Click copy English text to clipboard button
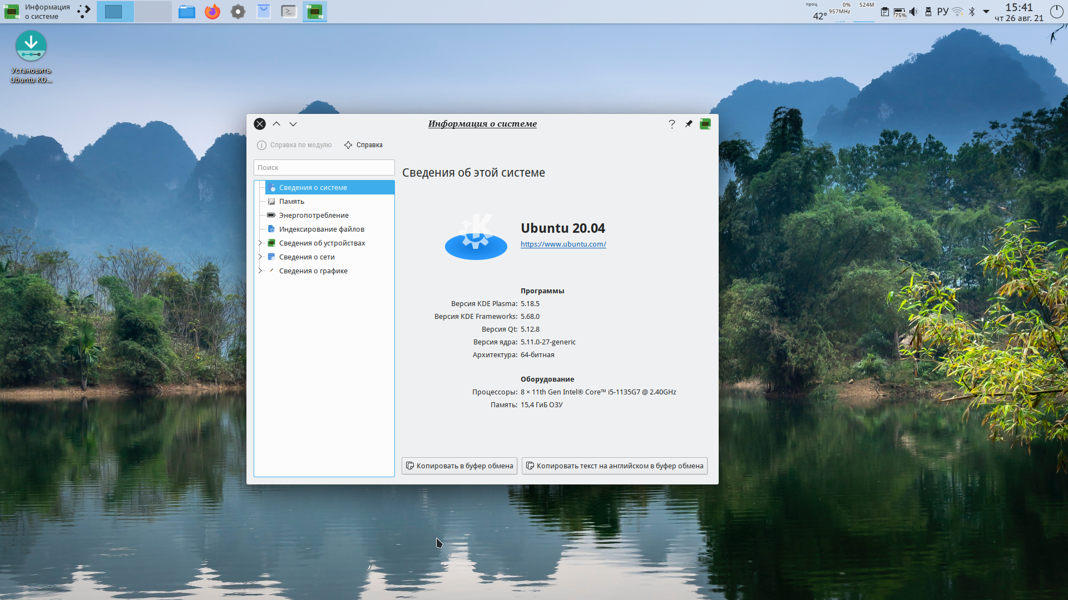Image resolution: width=1068 pixels, height=600 pixels. point(615,466)
